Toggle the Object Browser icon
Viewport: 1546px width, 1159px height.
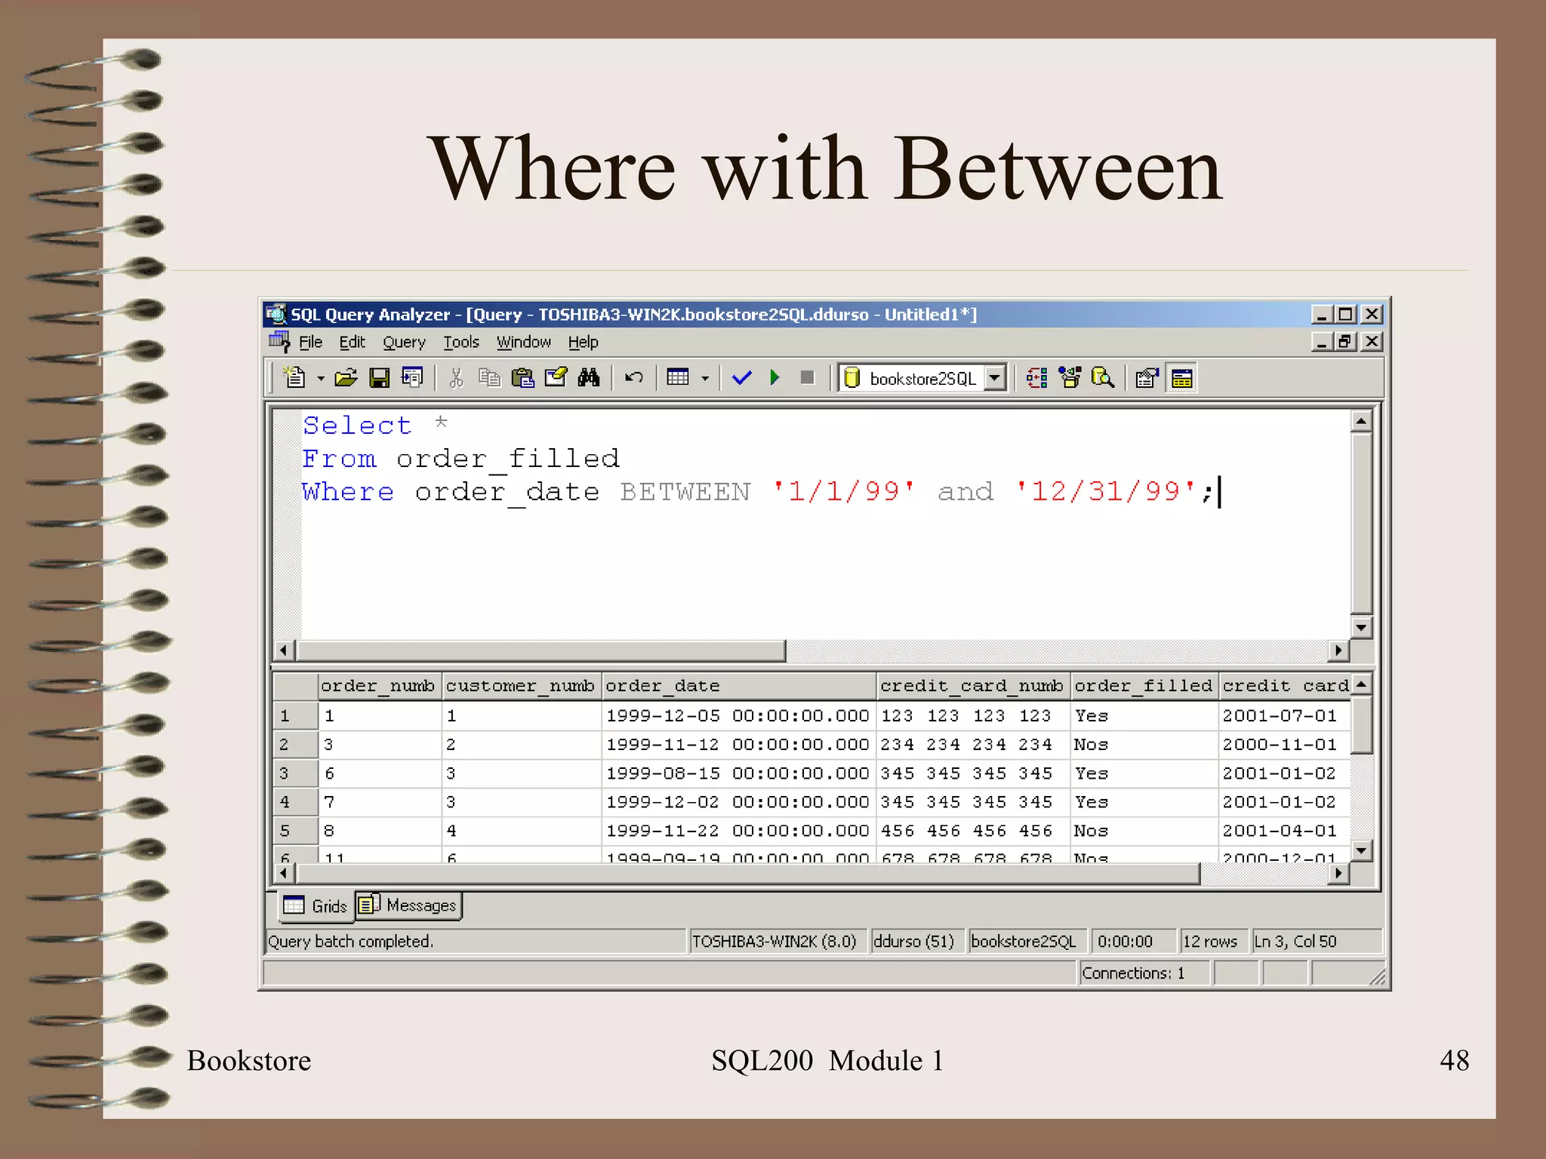(1070, 377)
